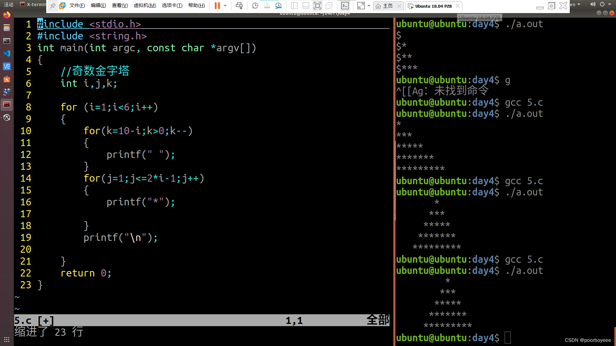Revert to previous snapshot icon
The height and width of the screenshot is (346, 616).
point(267,5)
